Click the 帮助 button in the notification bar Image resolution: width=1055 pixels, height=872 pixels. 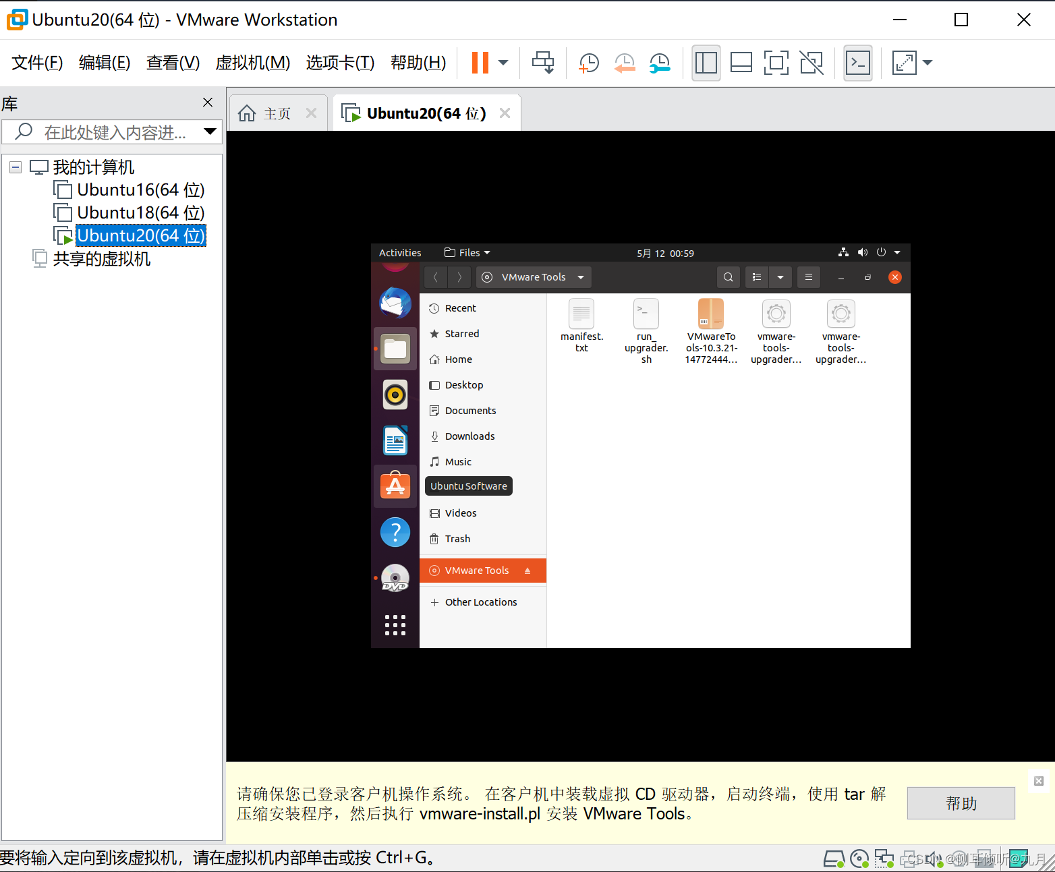961,803
